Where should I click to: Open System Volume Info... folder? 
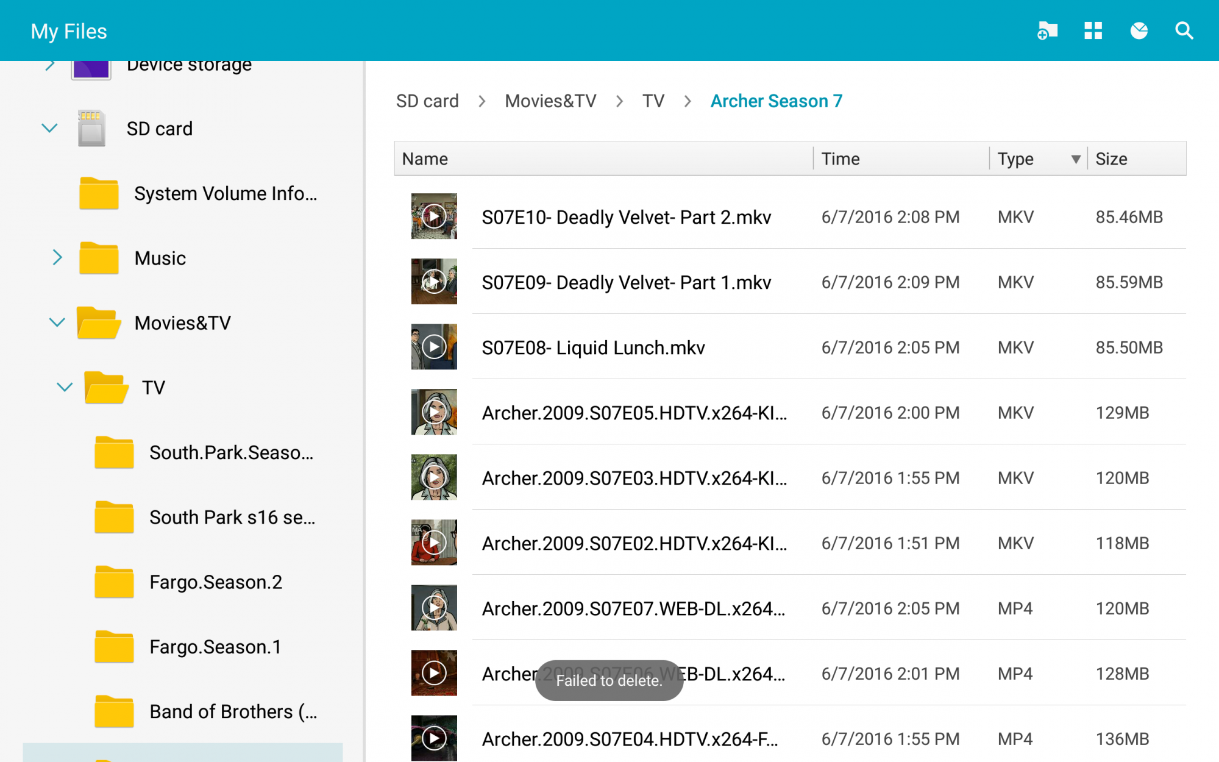[x=226, y=193]
